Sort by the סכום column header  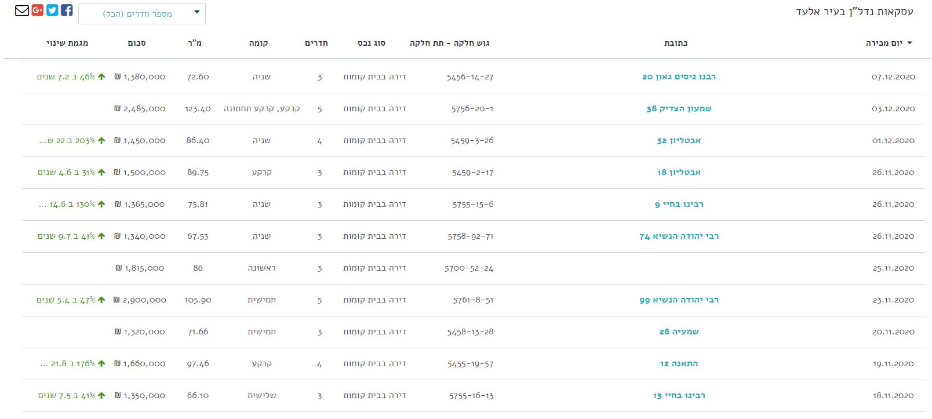137,43
